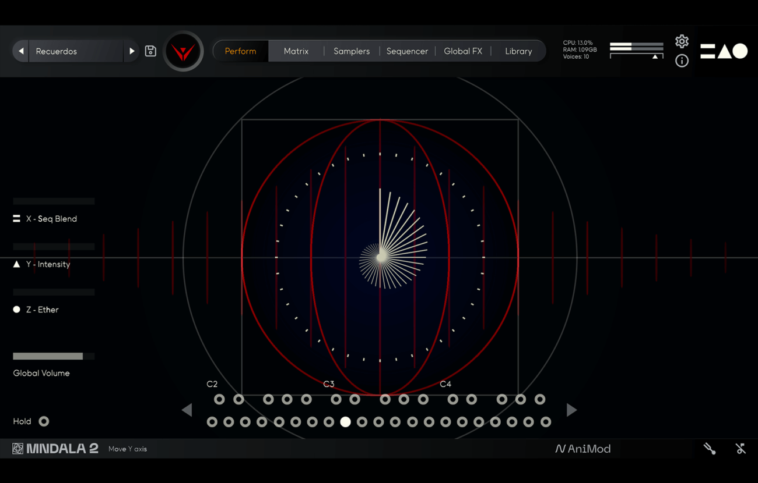Toggle the Hold button

click(44, 421)
